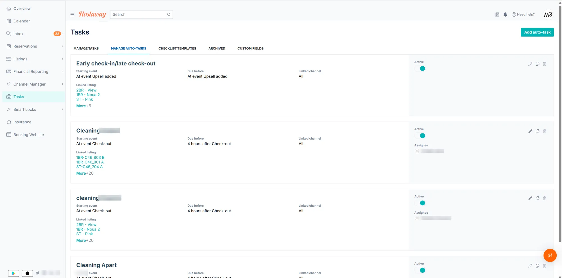Image resolution: width=562 pixels, height=278 pixels.
Task: Disable the Early check-in/late check-out Active toggle
Action: [420, 69]
